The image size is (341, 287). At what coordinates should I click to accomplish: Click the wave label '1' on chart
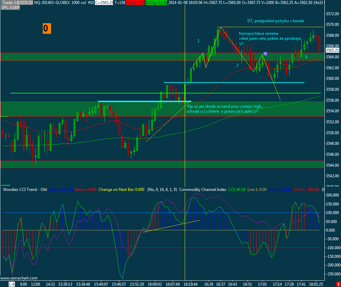pyautogui.click(x=198, y=41)
